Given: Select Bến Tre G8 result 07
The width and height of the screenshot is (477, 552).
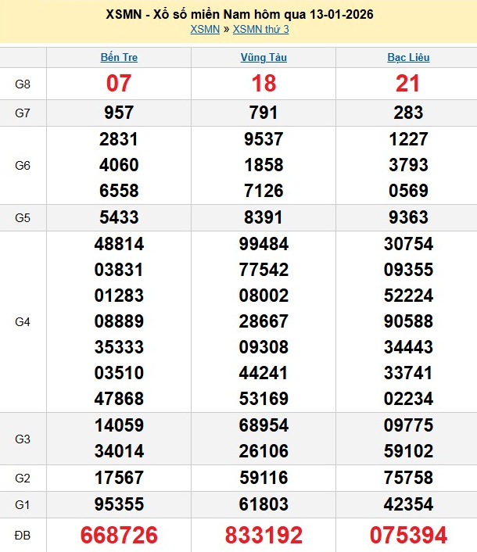Looking at the screenshot, I should point(119,84).
